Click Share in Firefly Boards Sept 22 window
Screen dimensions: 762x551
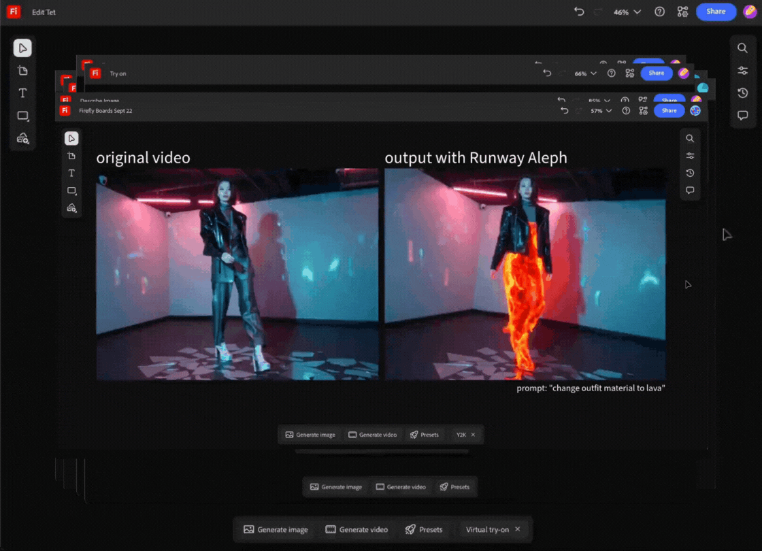coord(669,111)
